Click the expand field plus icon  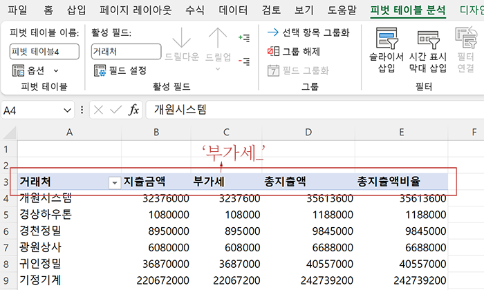click(244, 38)
